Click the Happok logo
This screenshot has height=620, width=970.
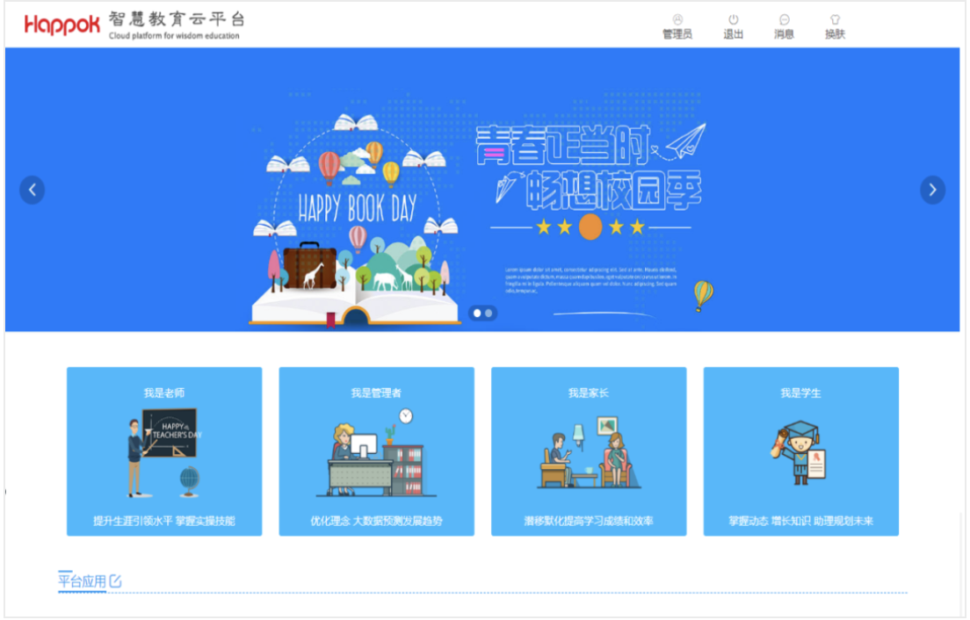(x=62, y=24)
